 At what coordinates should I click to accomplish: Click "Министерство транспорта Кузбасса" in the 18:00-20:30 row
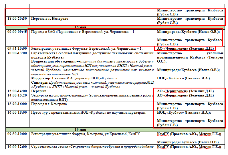[x=190, y=19]
